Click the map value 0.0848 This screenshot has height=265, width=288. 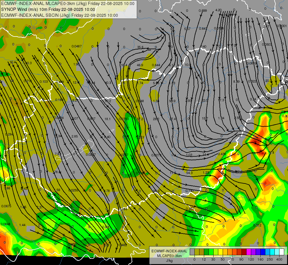pyautogui.click(x=5, y=224)
